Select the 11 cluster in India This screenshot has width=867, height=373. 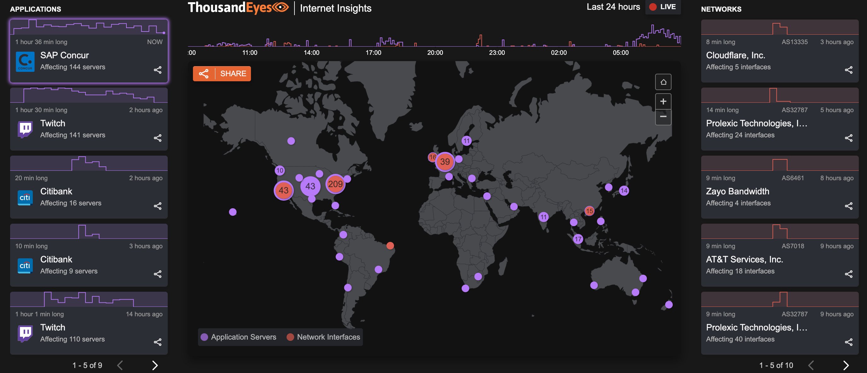pyautogui.click(x=544, y=217)
